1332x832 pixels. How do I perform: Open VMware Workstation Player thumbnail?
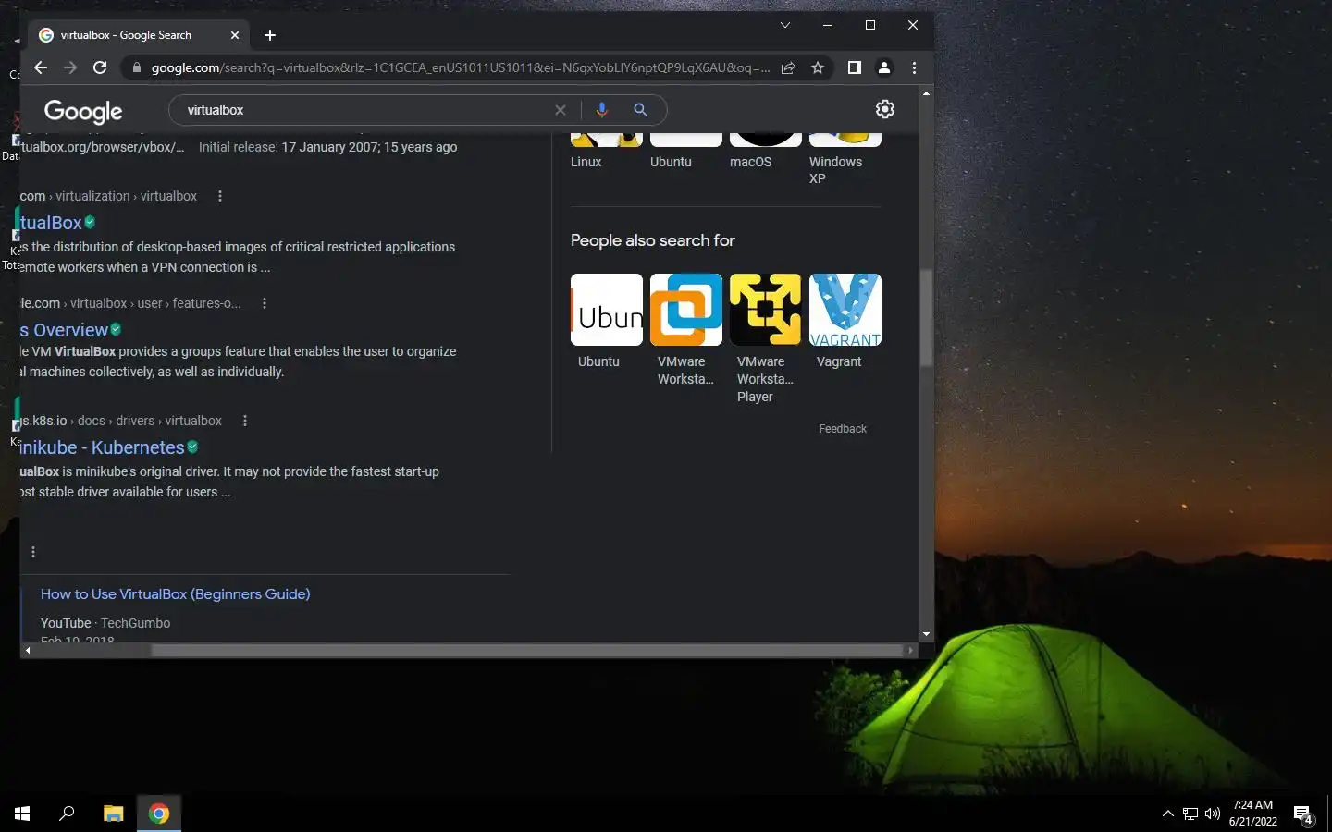click(766, 310)
